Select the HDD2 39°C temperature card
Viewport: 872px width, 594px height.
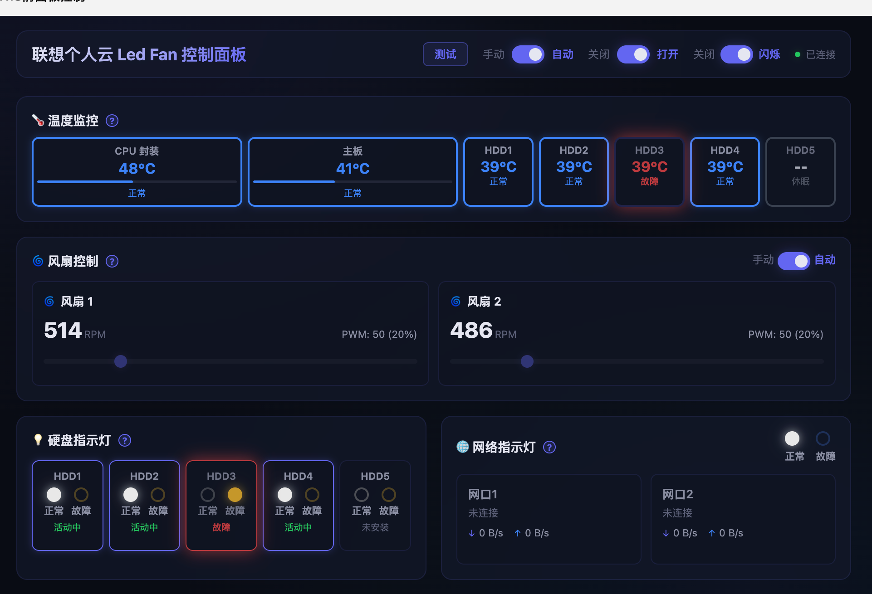click(x=574, y=172)
